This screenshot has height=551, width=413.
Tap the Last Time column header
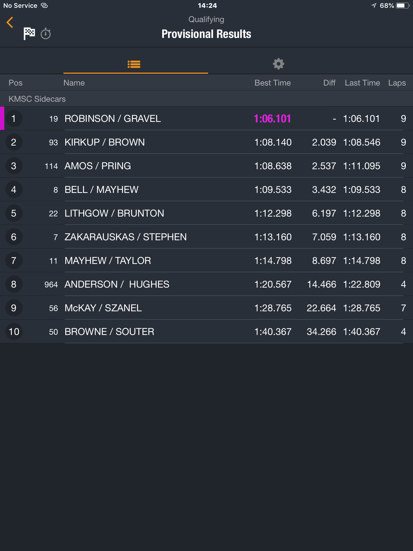point(362,83)
